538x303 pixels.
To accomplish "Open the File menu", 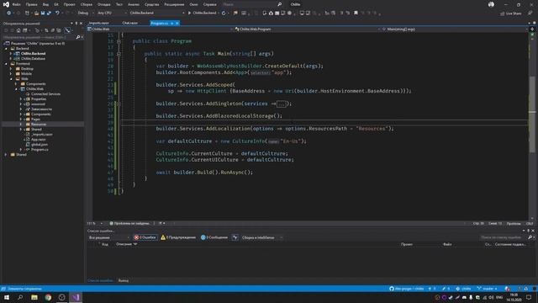I will 17,4.
